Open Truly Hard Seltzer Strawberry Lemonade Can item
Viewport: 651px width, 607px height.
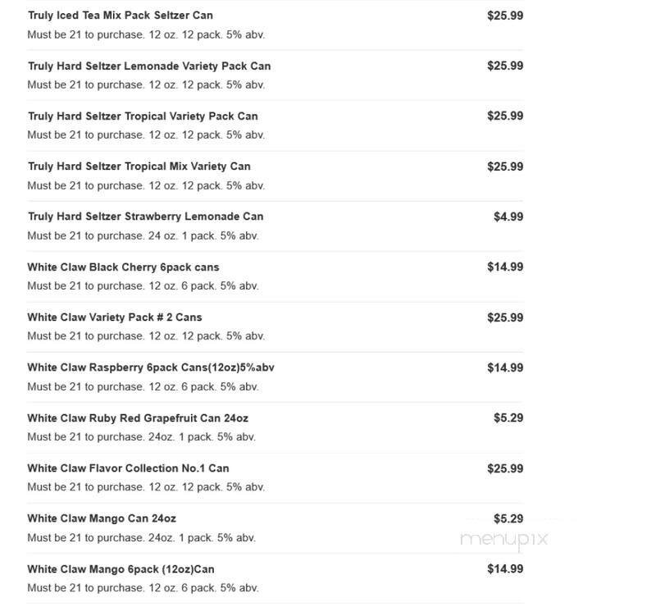(x=145, y=217)
